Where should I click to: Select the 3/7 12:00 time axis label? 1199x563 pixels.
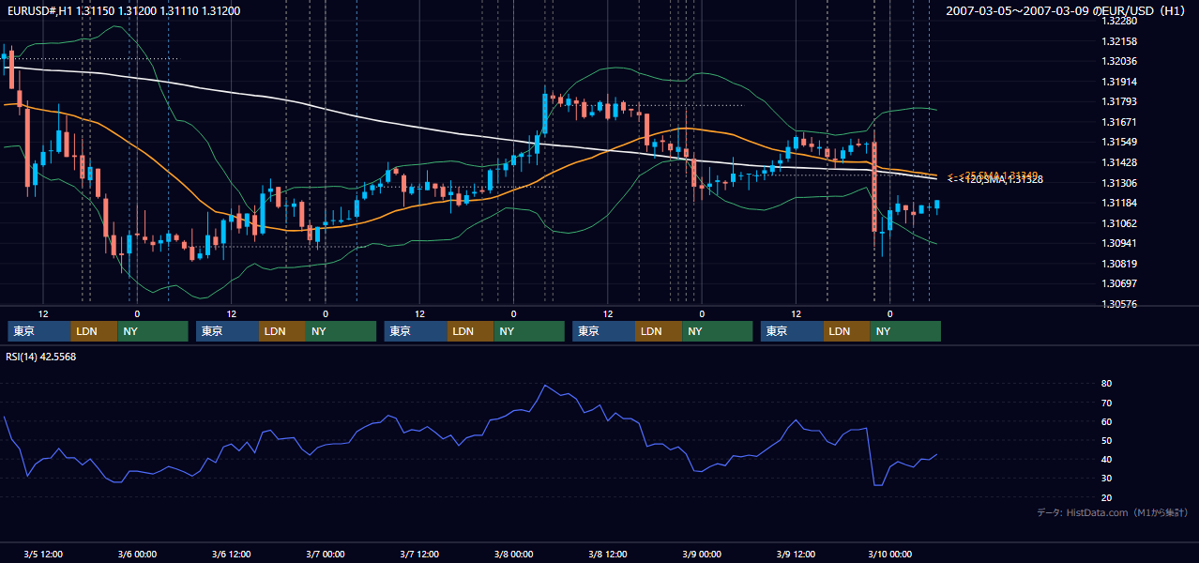click(x=419, y=554)
